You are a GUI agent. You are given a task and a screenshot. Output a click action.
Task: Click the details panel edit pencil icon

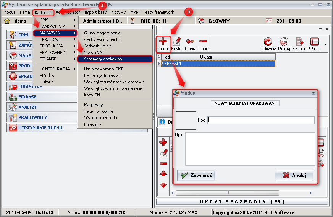[163, 153]
